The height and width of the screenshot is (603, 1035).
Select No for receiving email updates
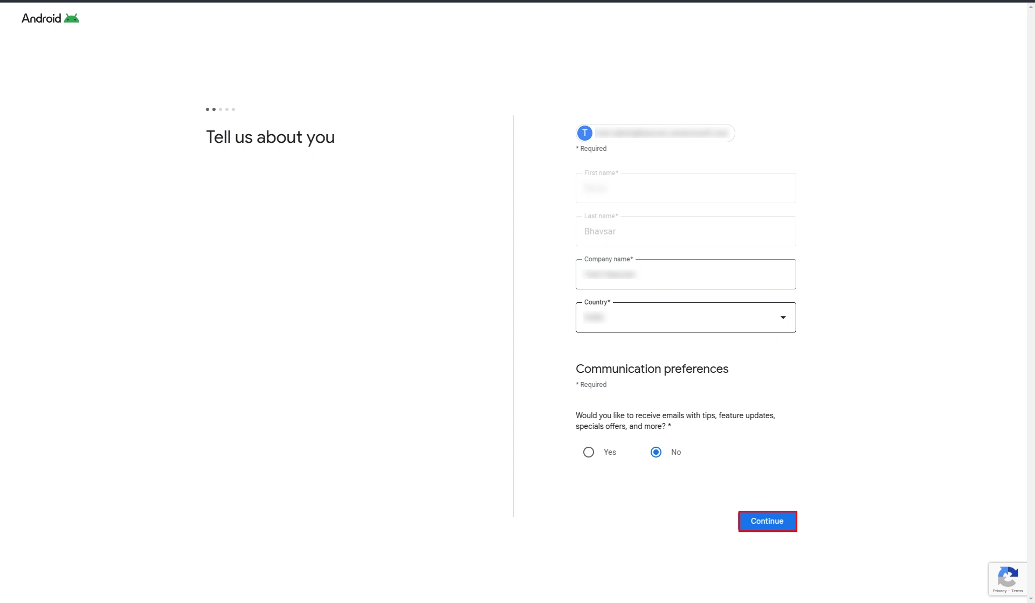click(655, 452)
